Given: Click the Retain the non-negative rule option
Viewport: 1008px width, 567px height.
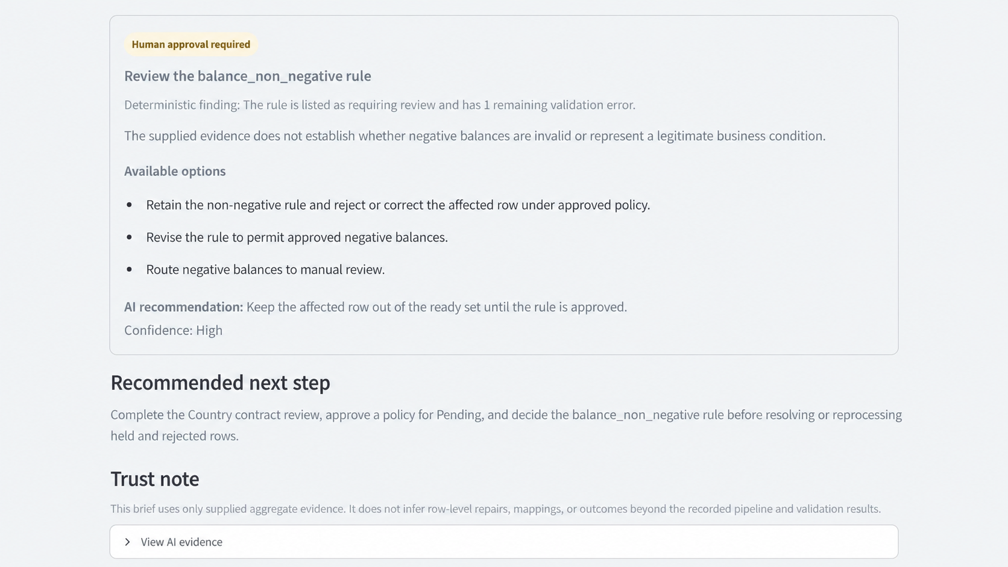Looking at the screenshot, I should [x=398, y=205].
